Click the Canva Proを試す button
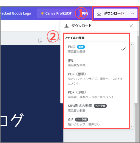 click(56, 13)
